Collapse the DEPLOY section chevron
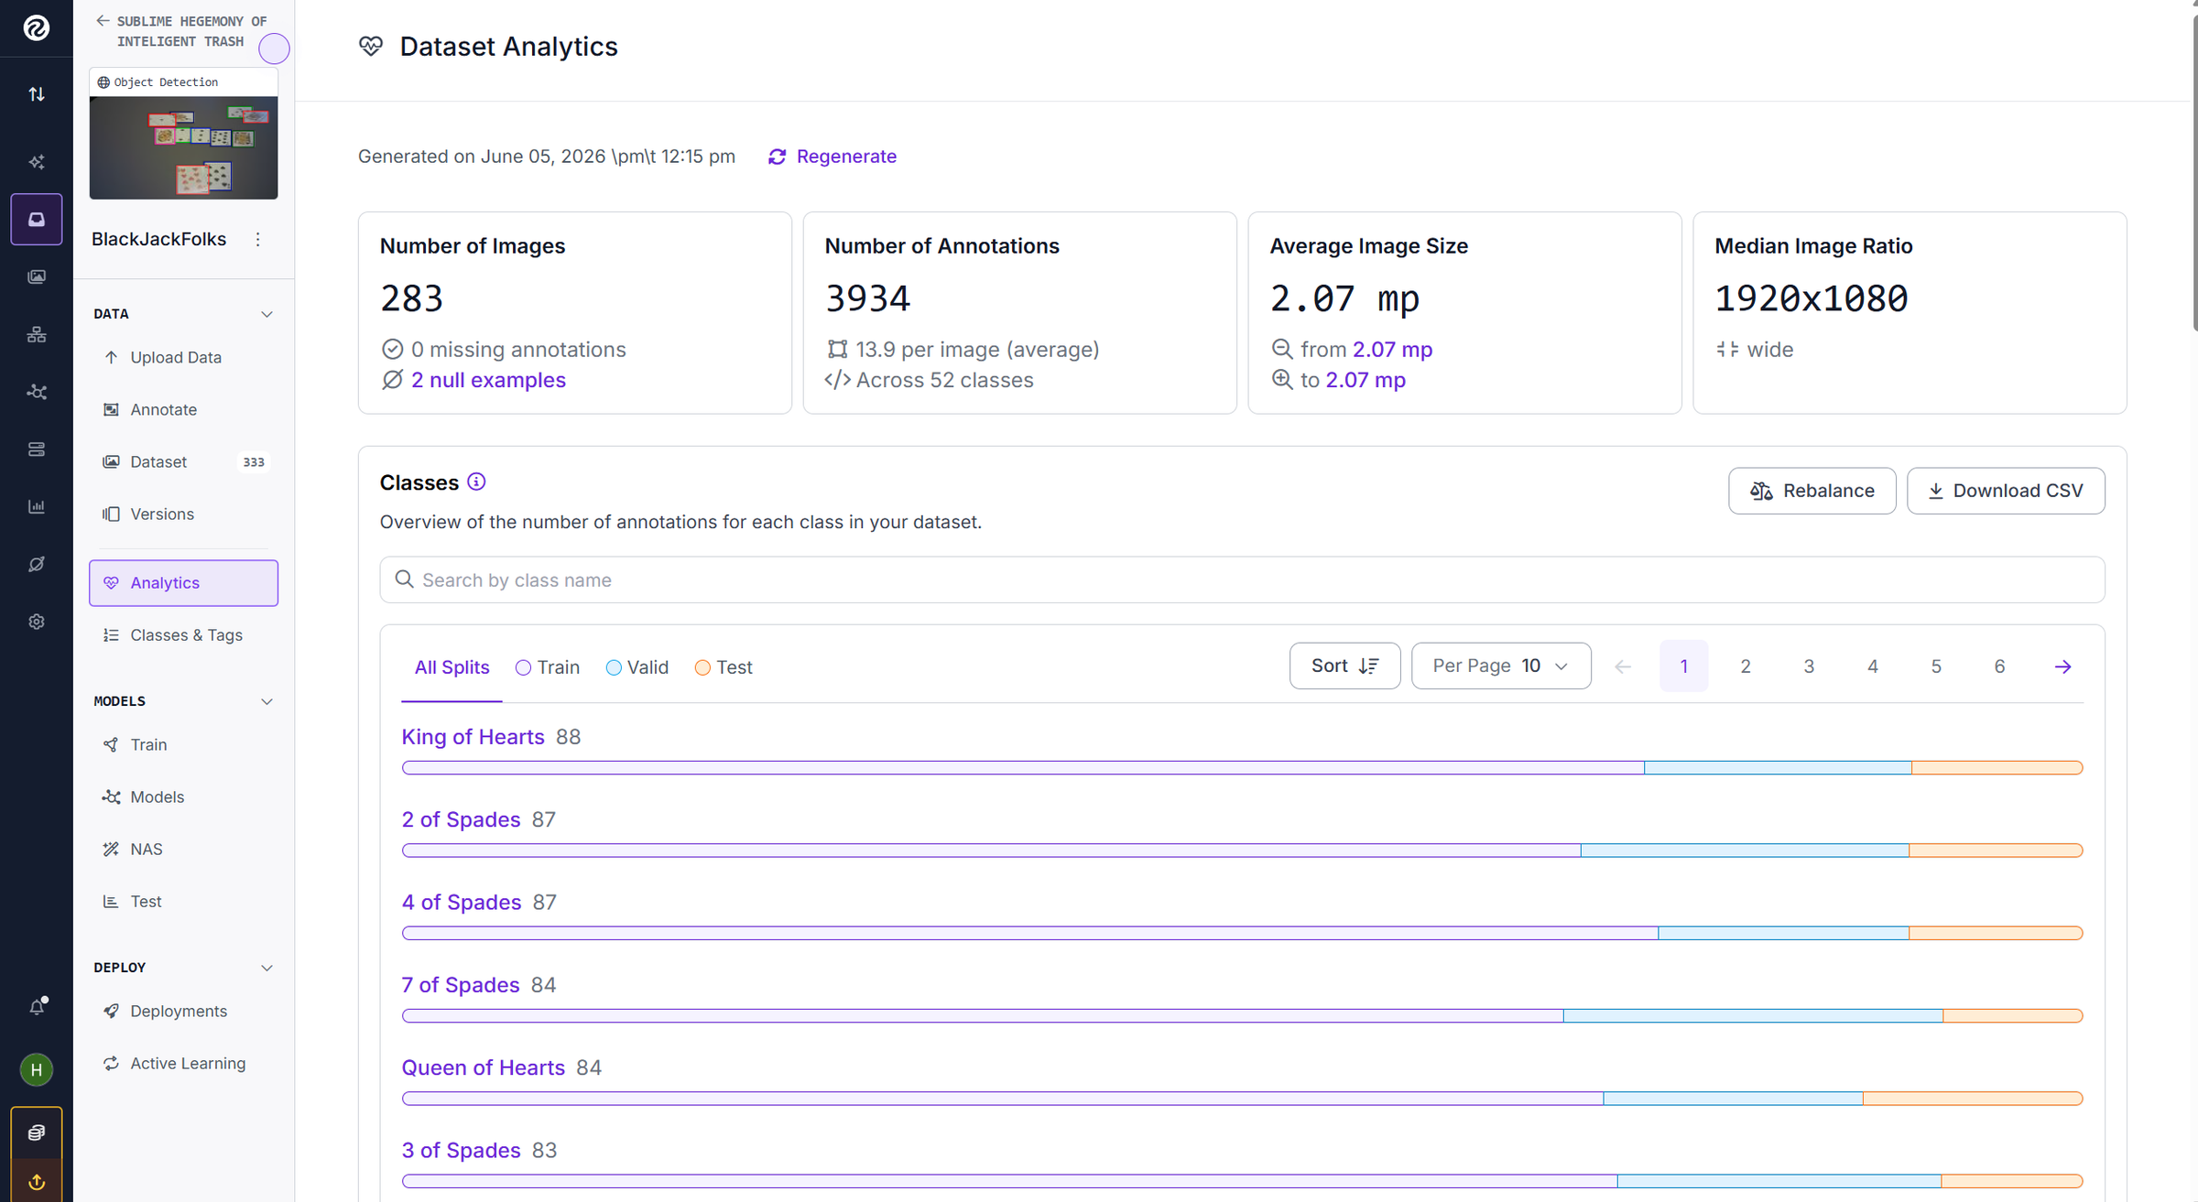This screenshot has width=2198, height=1202. tap(267, 968)
